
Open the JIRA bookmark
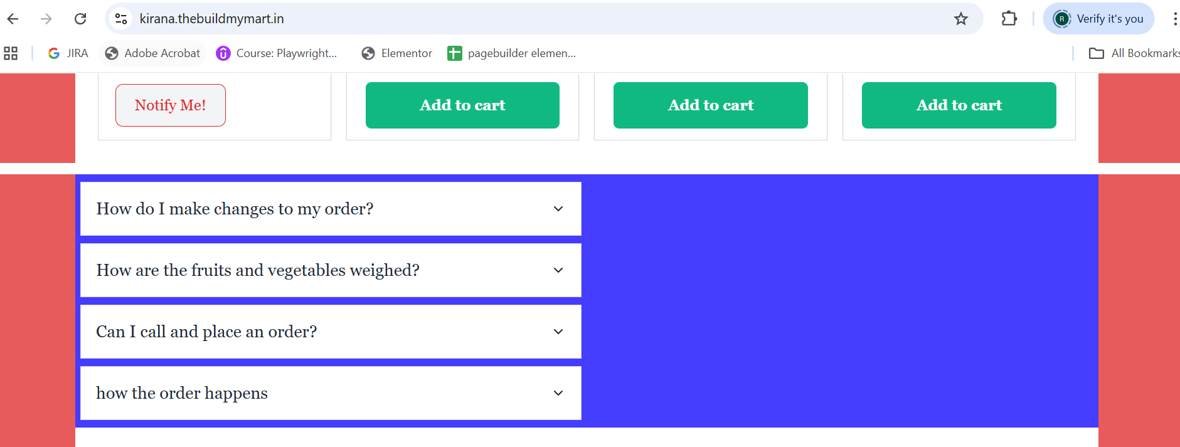[68, 53]
